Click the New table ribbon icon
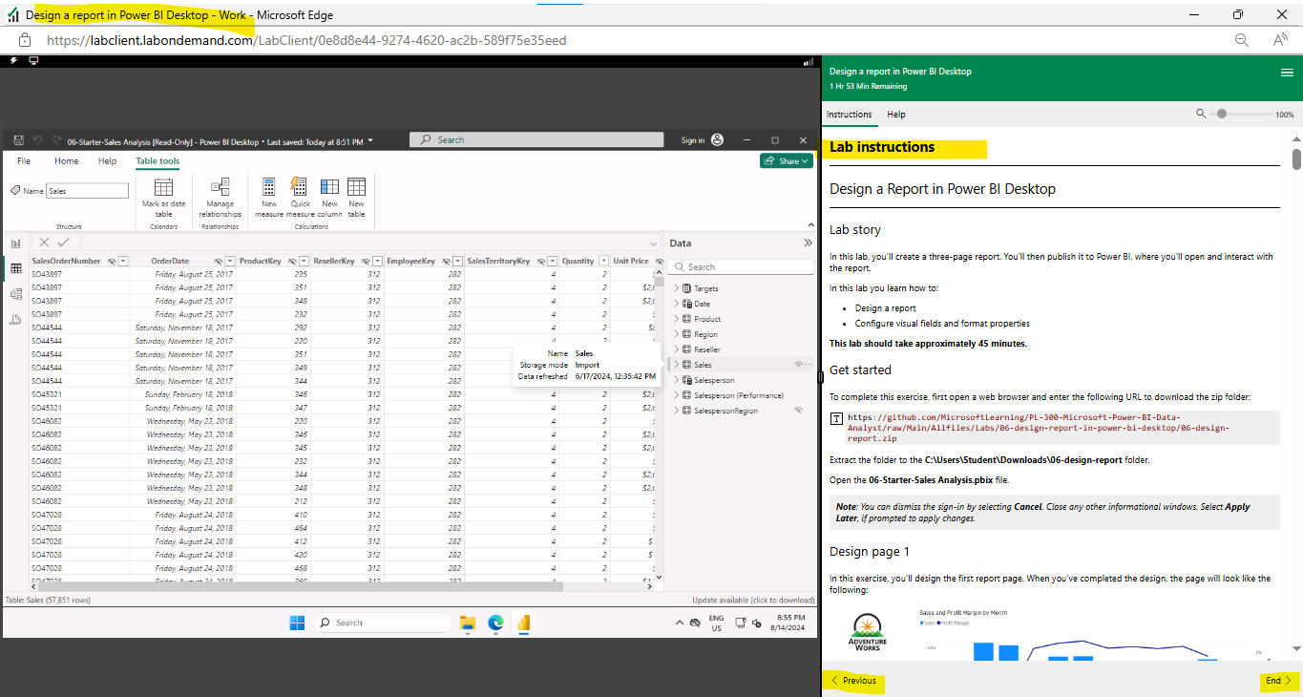Image resolution: width=1303 pixels, height=697 pixels. (356, 187)
